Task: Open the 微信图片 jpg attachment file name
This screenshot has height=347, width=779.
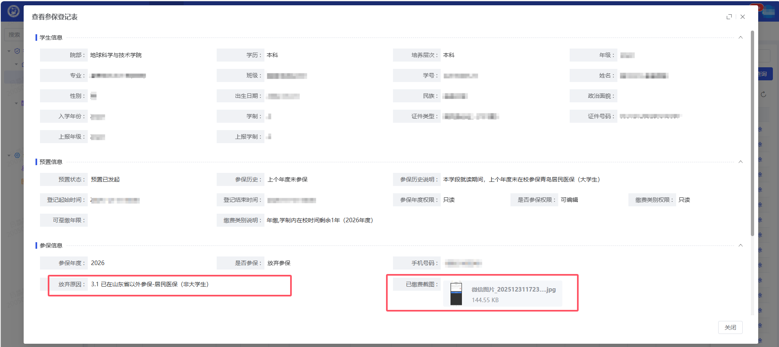Action: [x=513, y=290]
